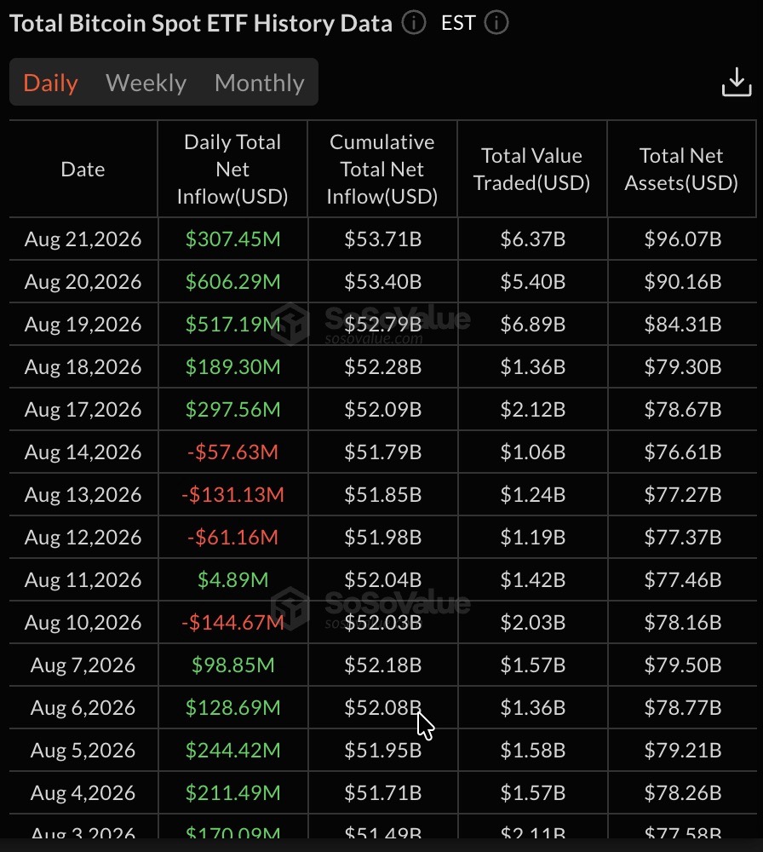The height and width of the screenshot is (852, 763).
Task: Click the info icon beside the title
Action: 414,23
